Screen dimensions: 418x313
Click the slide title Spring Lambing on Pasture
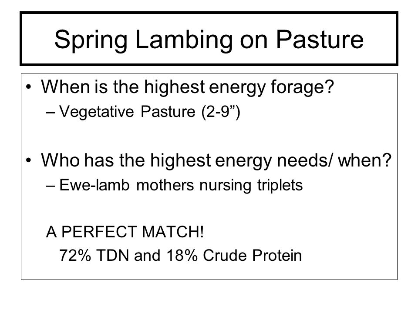tap(209, 40)
